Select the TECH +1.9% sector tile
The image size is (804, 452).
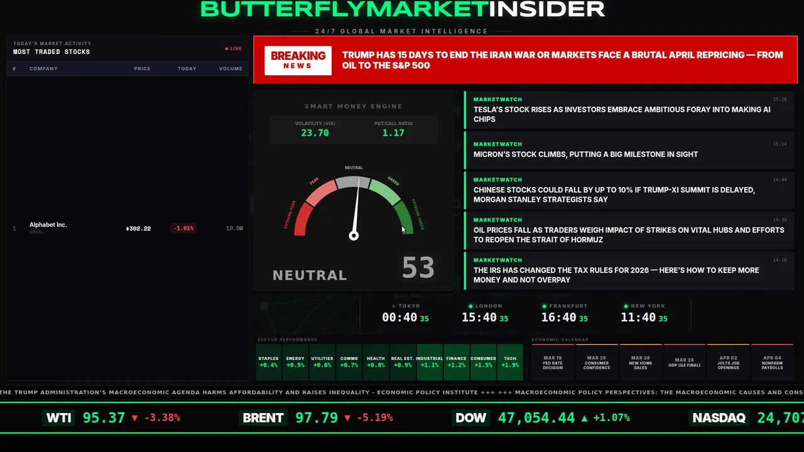[x=510, y=362]
